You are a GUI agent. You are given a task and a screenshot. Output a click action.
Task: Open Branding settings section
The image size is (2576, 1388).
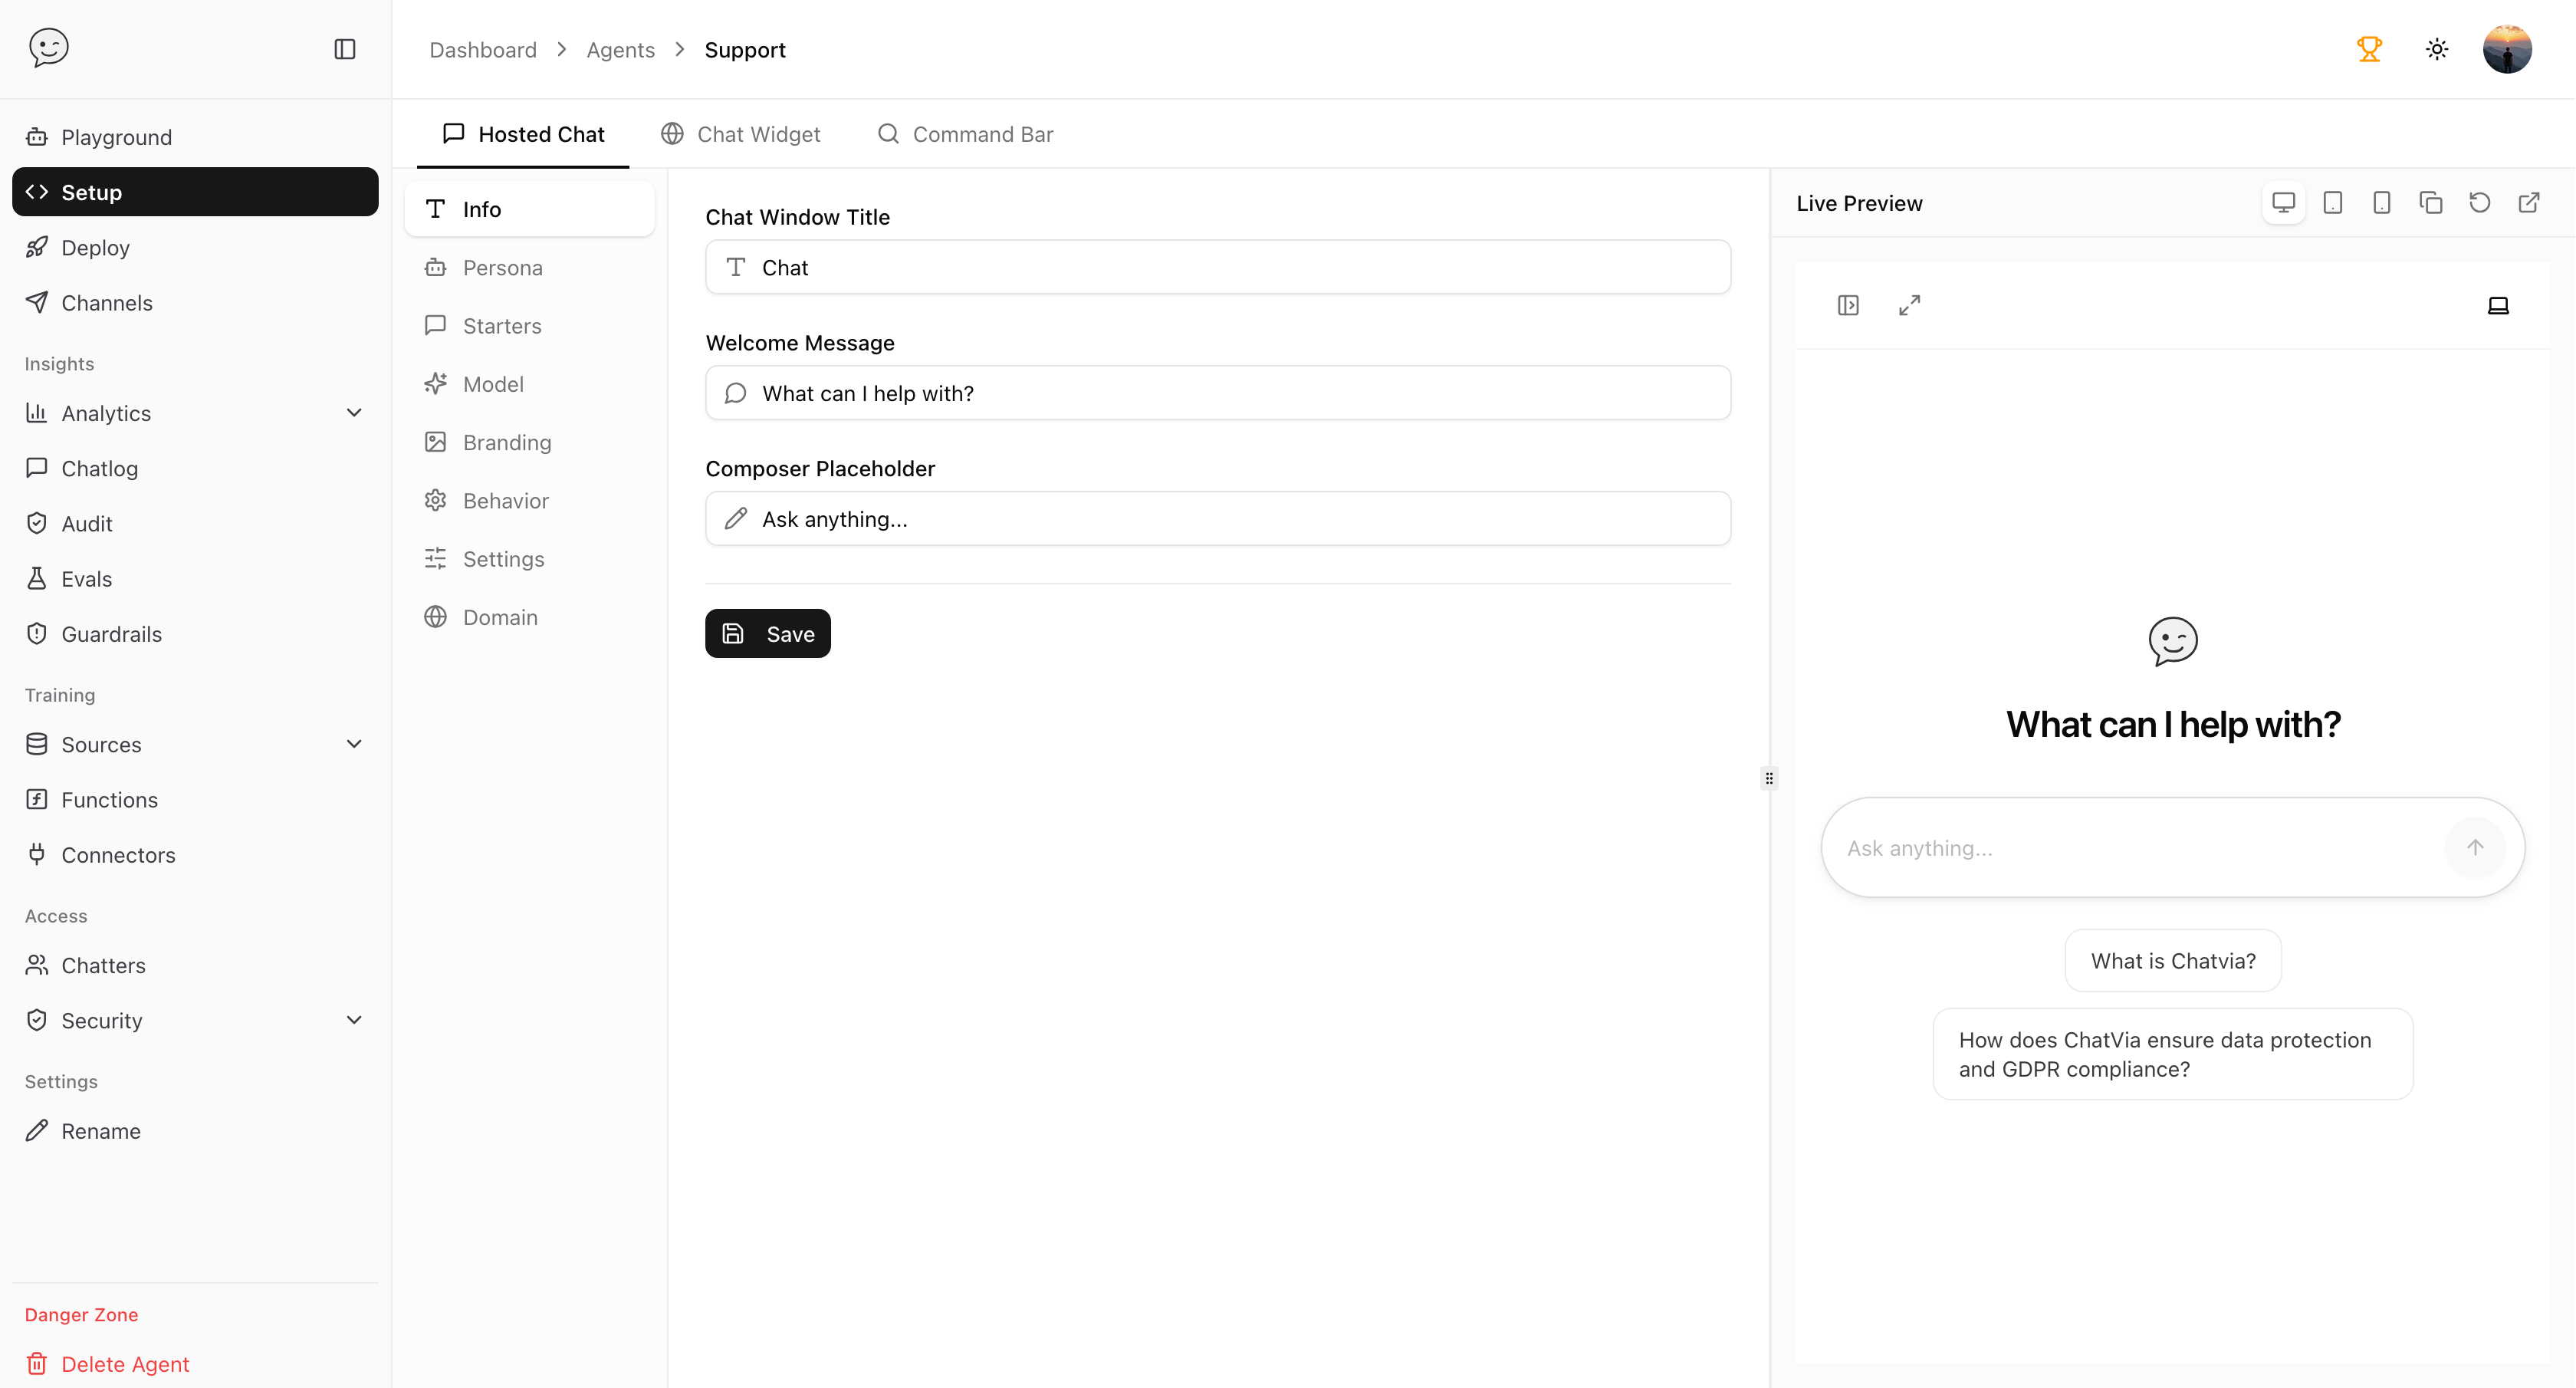529,442
